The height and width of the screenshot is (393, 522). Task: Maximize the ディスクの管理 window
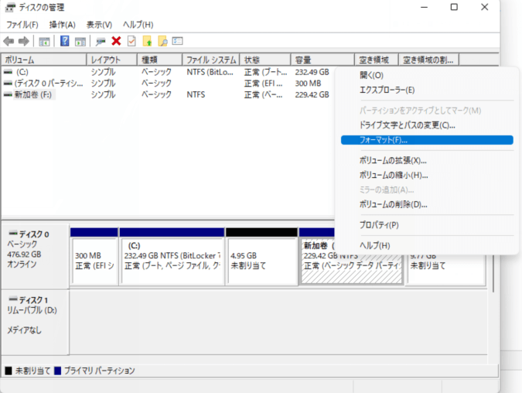(454, 7)
